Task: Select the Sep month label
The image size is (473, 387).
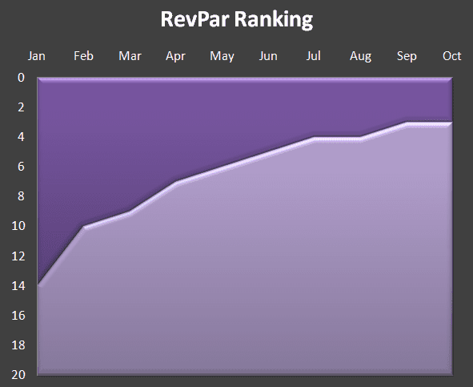Action: 407,57
